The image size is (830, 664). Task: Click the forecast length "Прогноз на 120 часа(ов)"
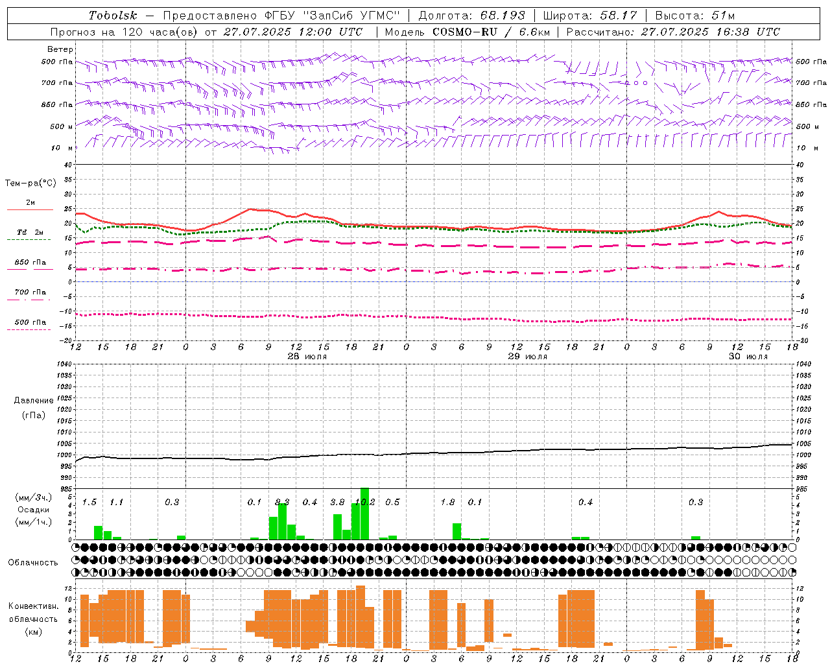(x=125, y=32)
